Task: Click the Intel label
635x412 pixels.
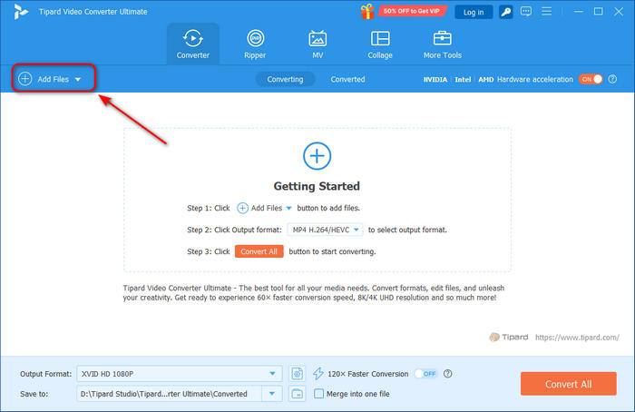Action: [463, 79]
